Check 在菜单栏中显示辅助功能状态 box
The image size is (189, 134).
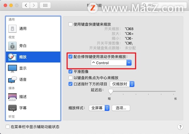[x=8, y=127]
